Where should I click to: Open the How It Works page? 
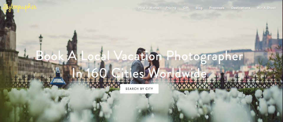click(149, 8)
